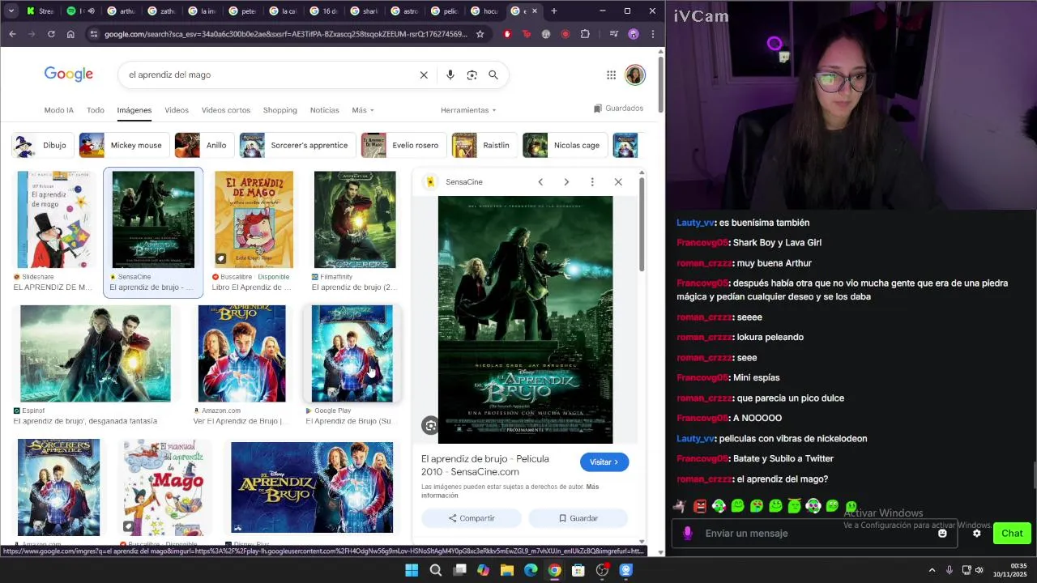
Task: Open a new Chrome tab
Action: pos(554,11)
